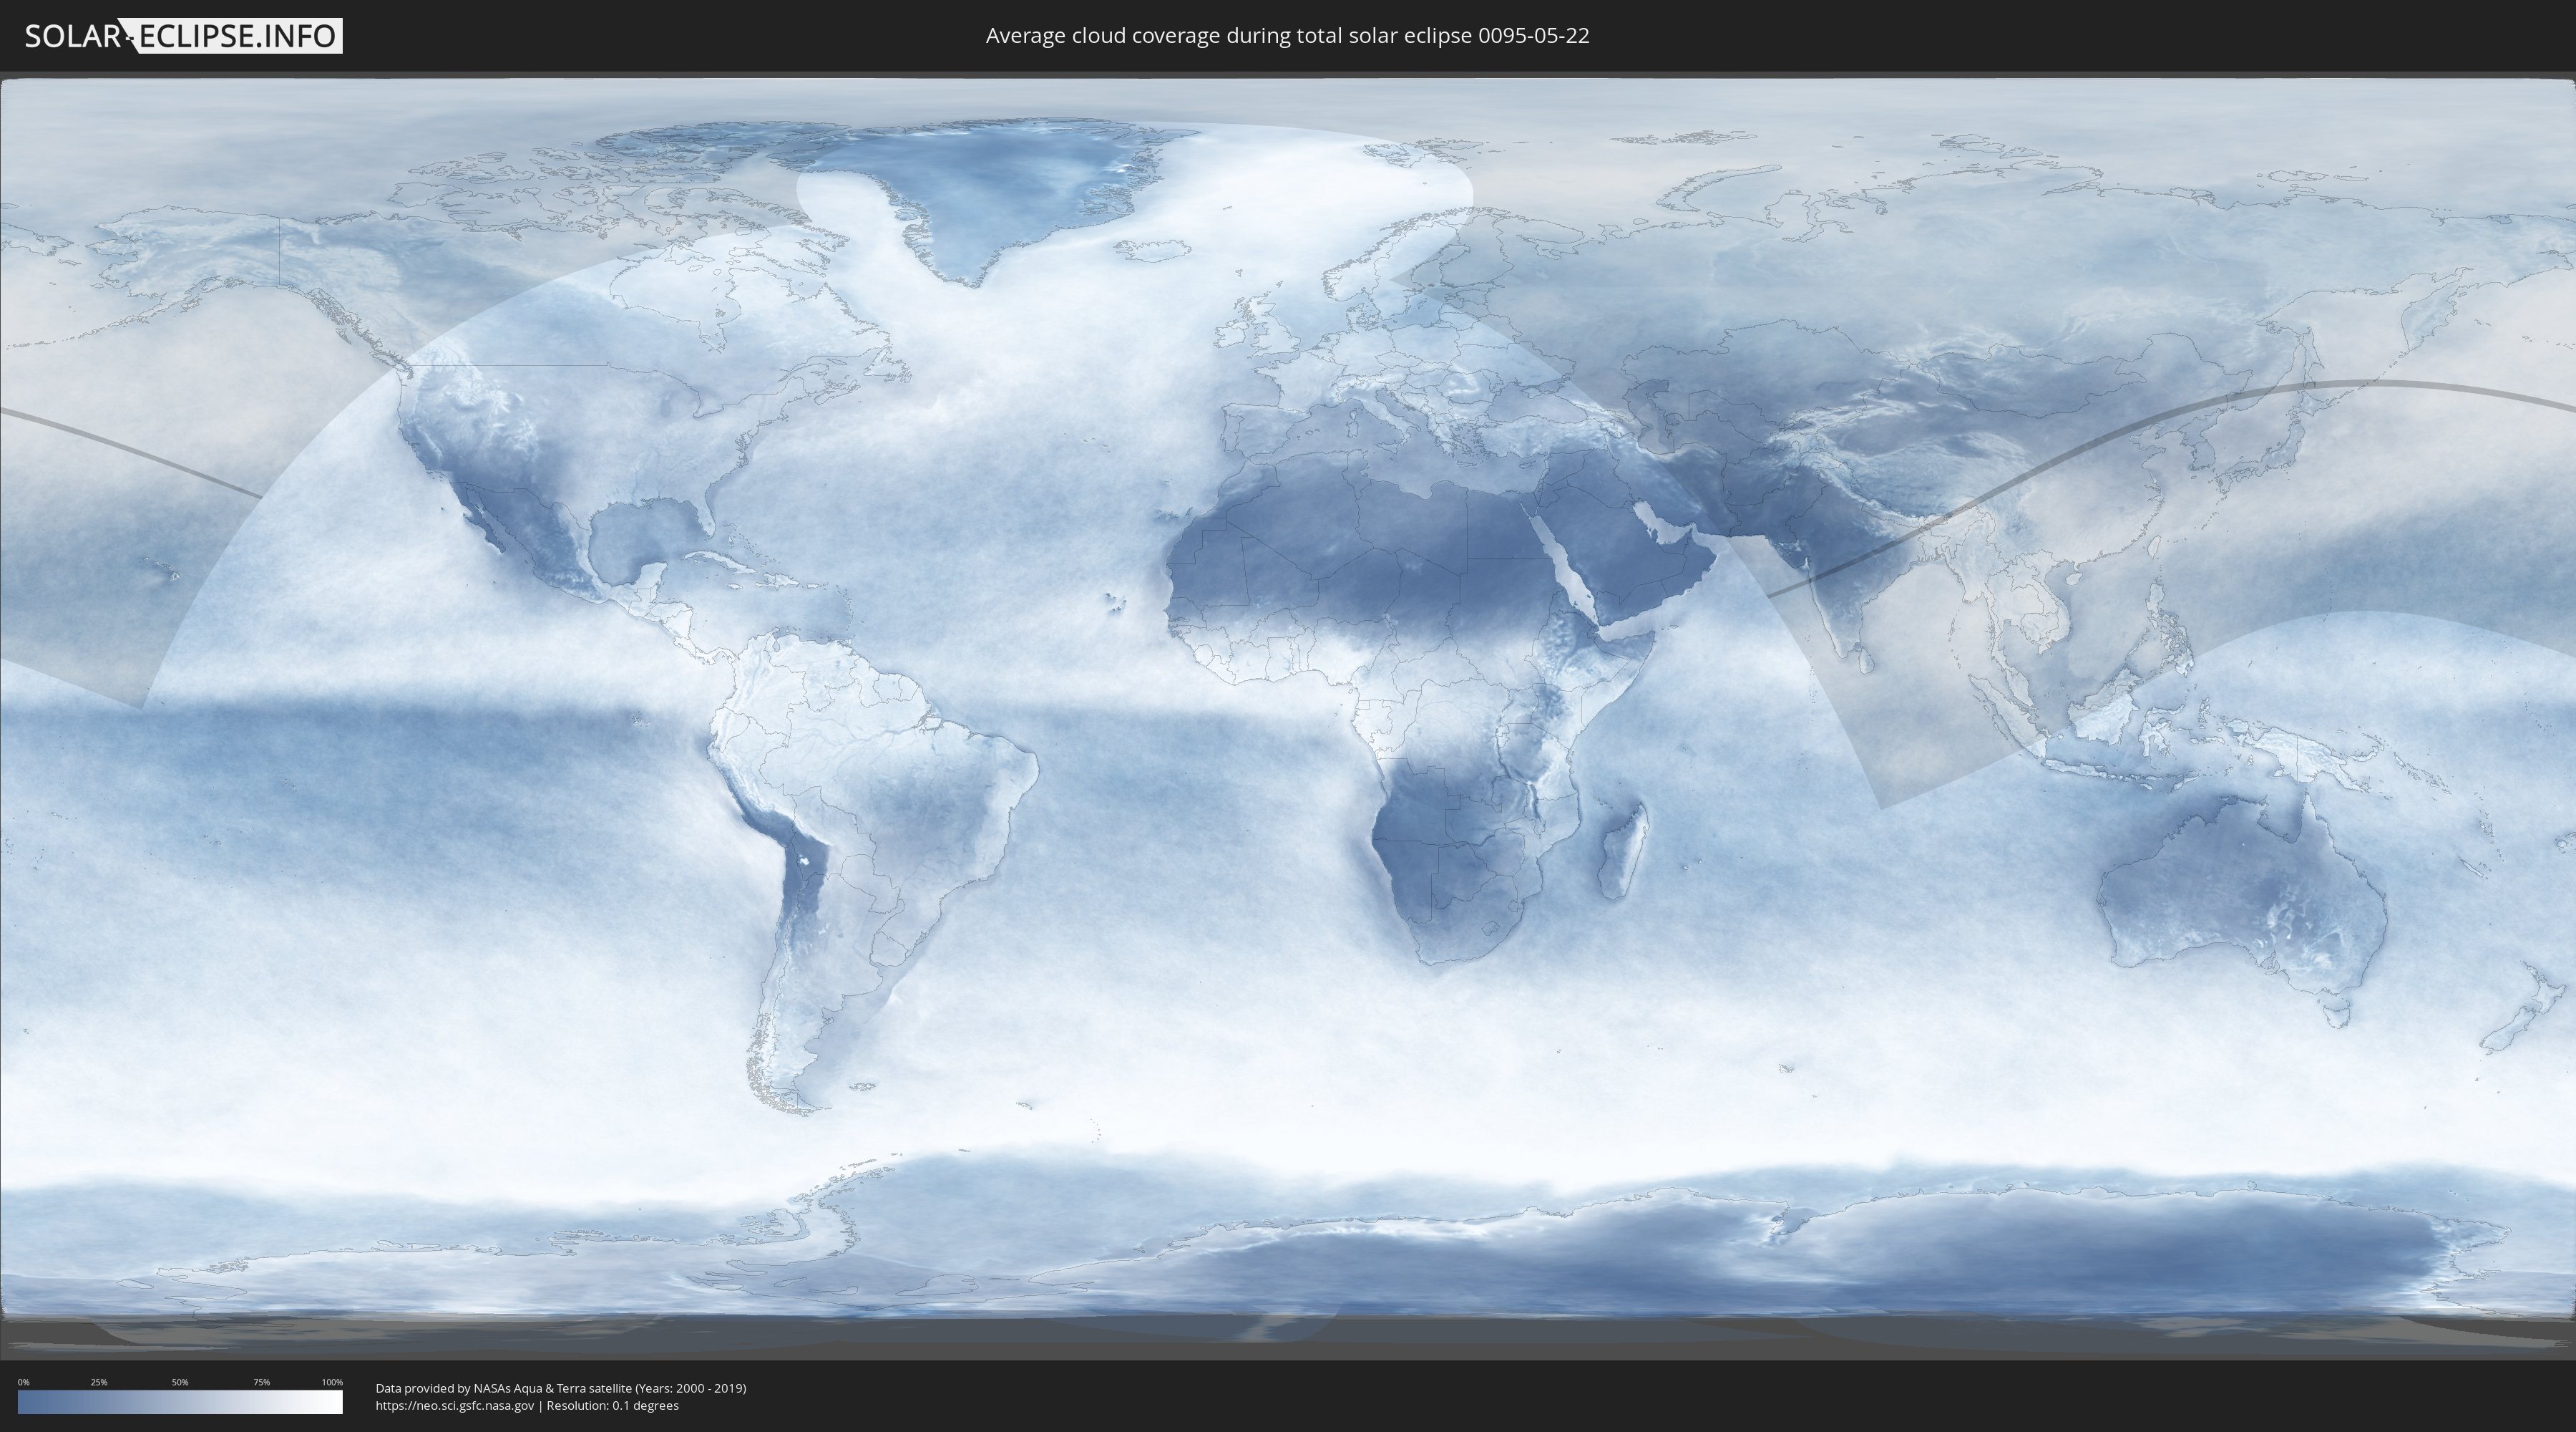Image resolution: width=2576 pixels, height=1432 pixels.
Task: Click the 'Data provided by NASAs Aqua & Terra satellite' credit
Action: click(503, 1388)
